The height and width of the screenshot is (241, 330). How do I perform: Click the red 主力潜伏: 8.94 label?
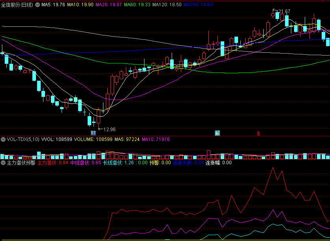tap(53, 163)
